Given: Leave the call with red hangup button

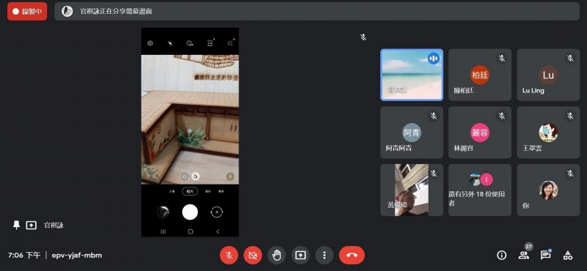Looking at the screenshot, I should 352,256.
